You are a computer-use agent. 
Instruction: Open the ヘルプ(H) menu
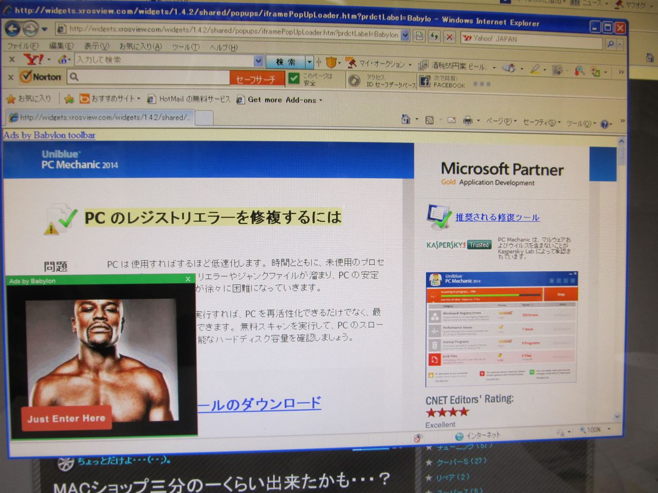tap(223, 48)
